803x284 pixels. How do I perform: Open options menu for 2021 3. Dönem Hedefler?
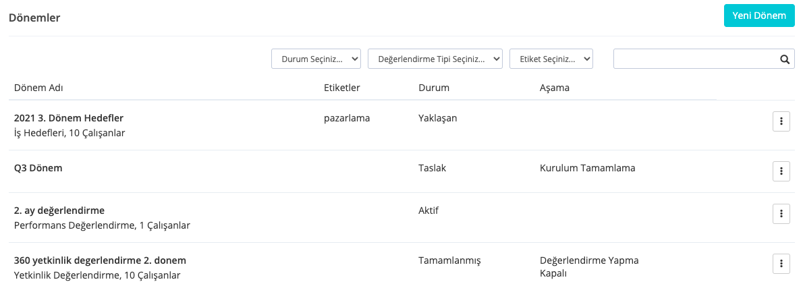pyautogui.click(x=781, y=121)
